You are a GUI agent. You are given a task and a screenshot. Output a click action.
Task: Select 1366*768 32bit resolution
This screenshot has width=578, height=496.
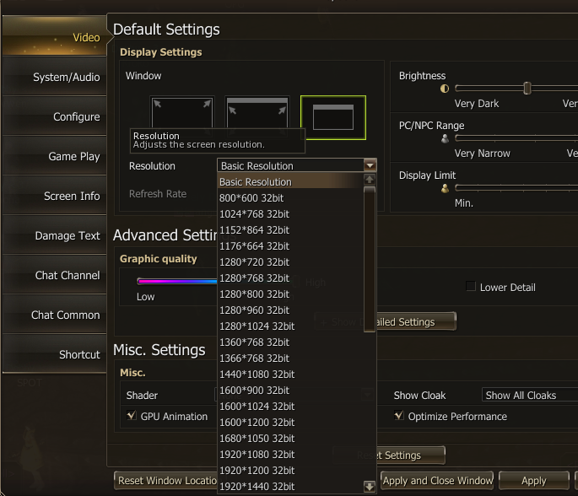290,359
